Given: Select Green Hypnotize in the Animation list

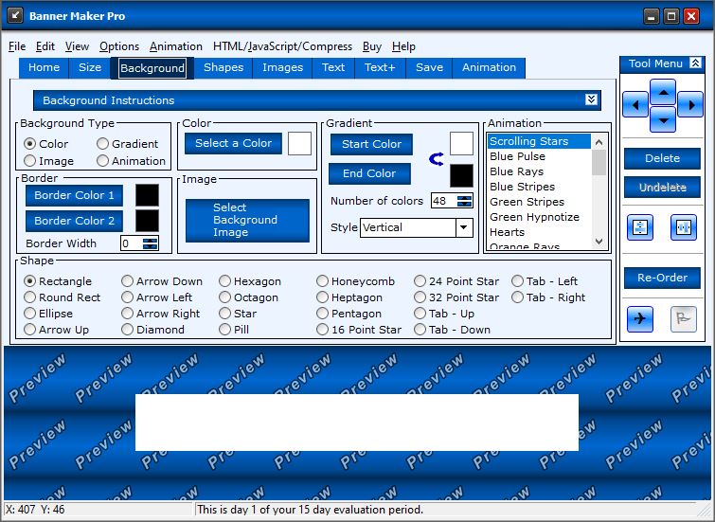Looking at the screenshot, I should [539, 217].
